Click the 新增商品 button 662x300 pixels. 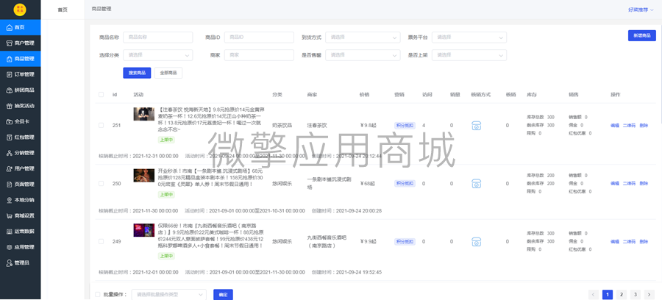pyautogui.click(x=641, y=35)
